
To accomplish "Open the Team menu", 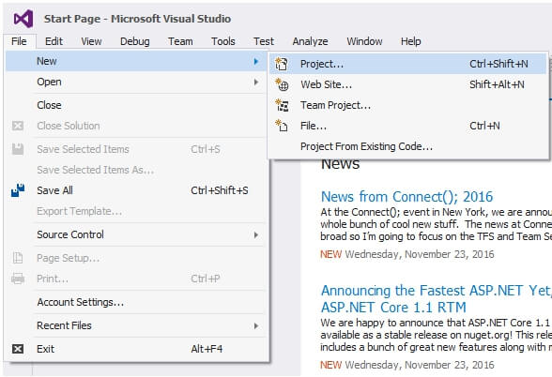I will [180, 41].
